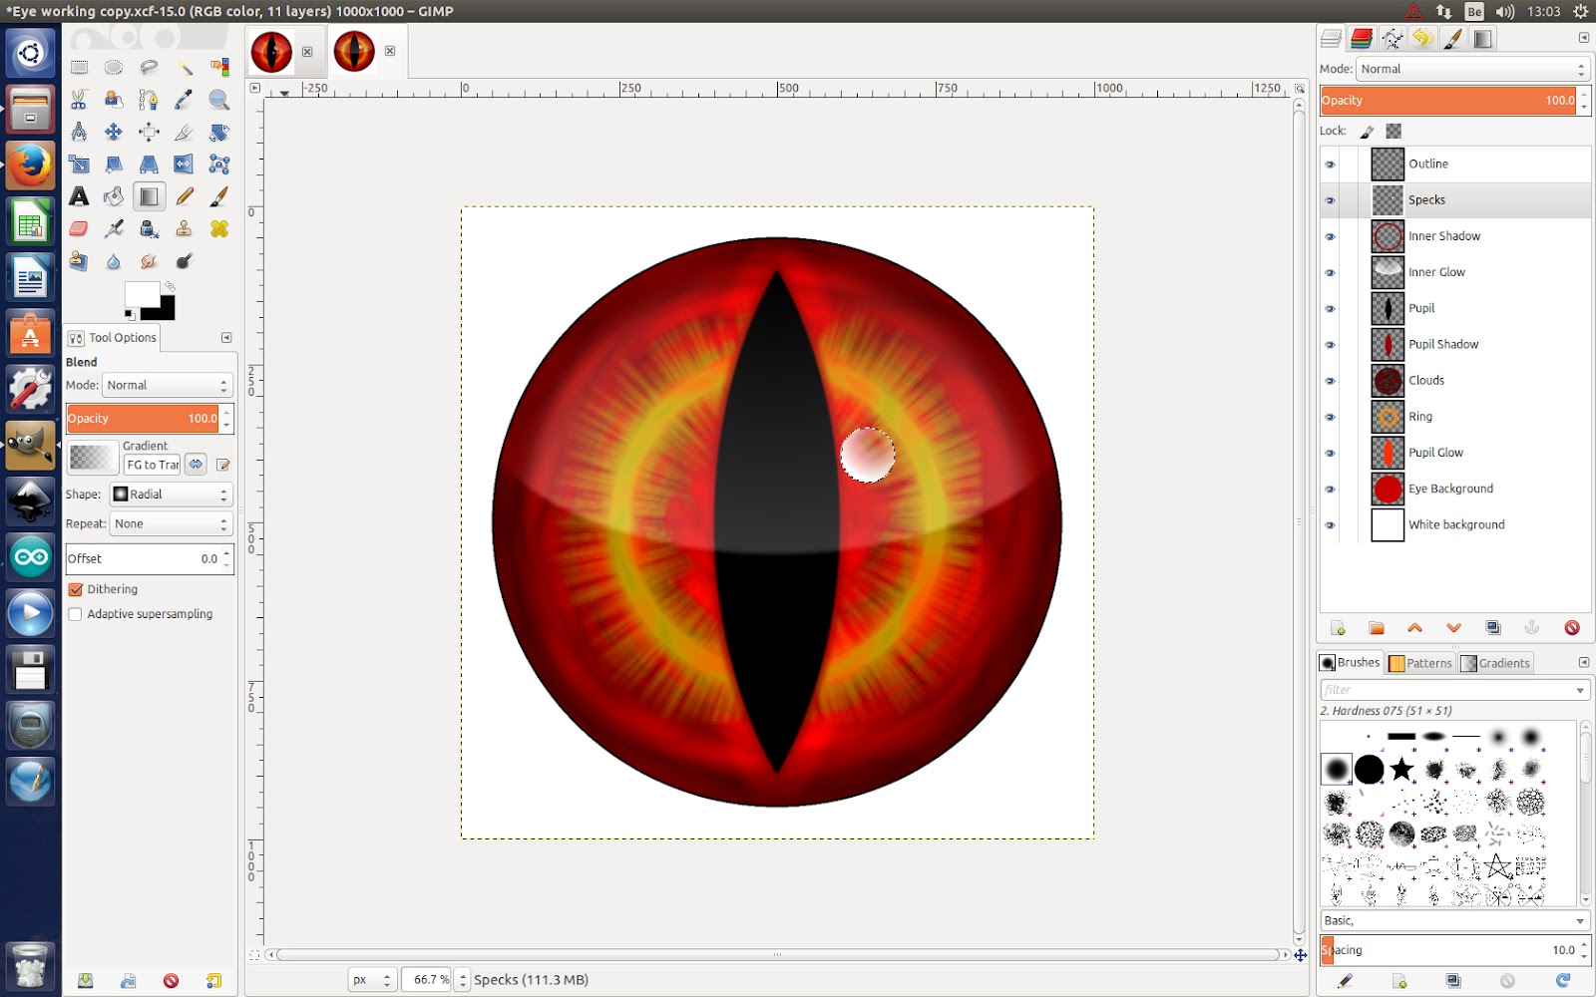Select the Text tool
Image resolution: width=1596 pixels, height=997 pixels.
click(80, 196)
